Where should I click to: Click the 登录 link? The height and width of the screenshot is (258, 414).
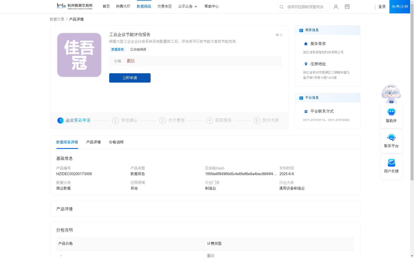tap(382, 7)
